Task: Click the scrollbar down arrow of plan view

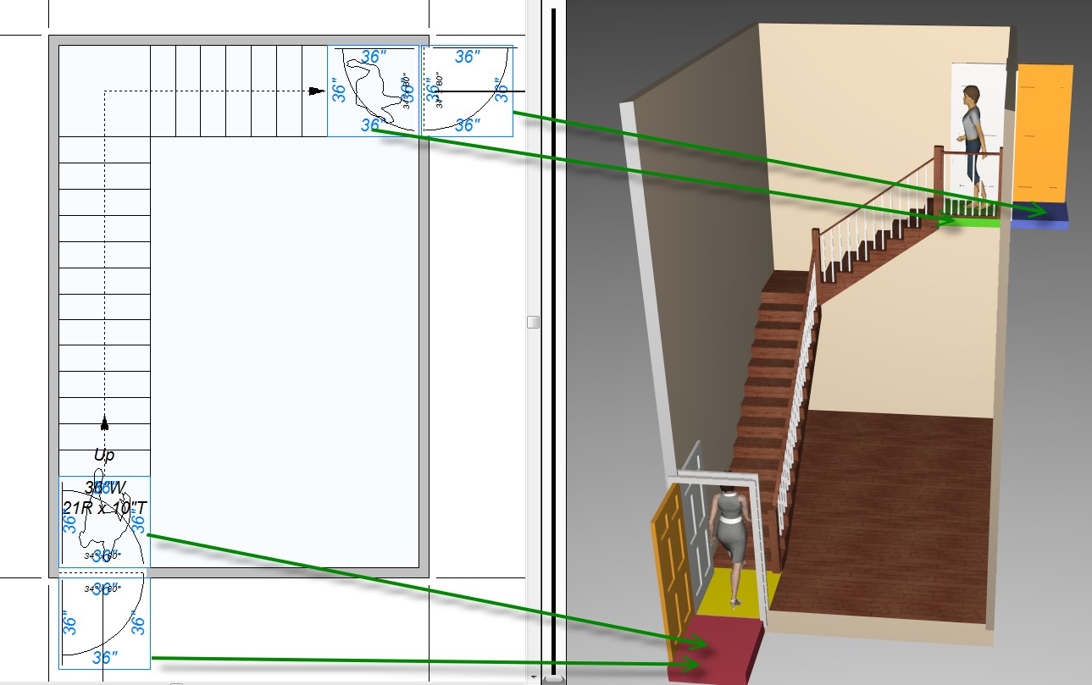Action: [x=533, y=677]
